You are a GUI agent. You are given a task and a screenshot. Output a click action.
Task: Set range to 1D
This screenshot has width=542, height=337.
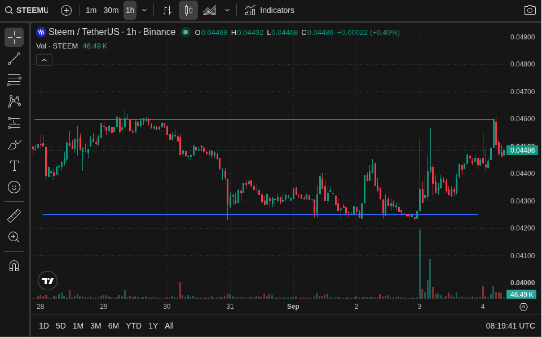44,326
